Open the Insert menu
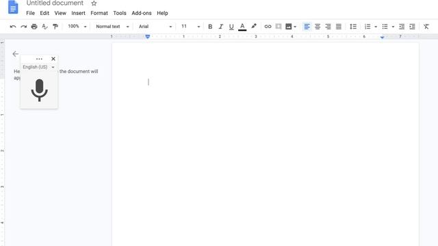This screenshot has height=246, width=438. coord(78,13)
